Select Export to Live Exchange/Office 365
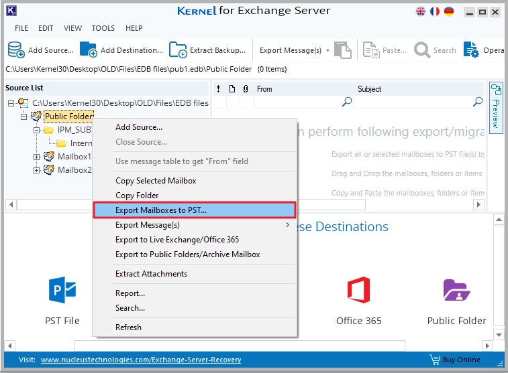508x373 pixels. [195, 240]
